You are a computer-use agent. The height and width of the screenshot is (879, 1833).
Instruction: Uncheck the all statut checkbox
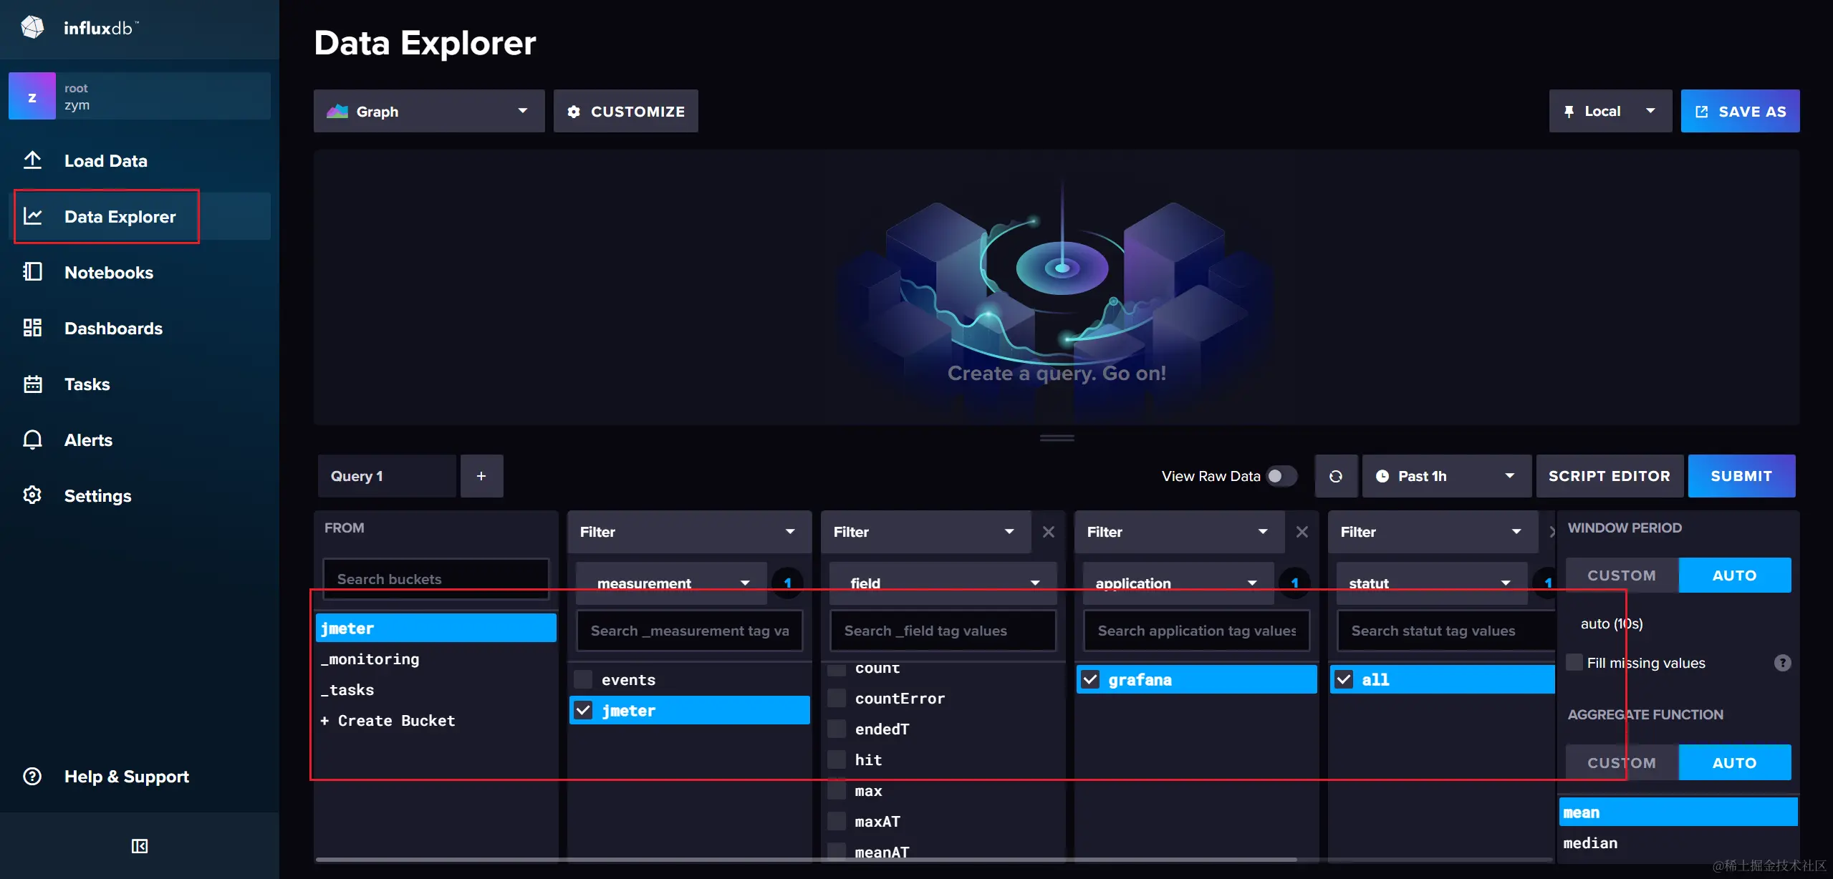click(1344, 679)
